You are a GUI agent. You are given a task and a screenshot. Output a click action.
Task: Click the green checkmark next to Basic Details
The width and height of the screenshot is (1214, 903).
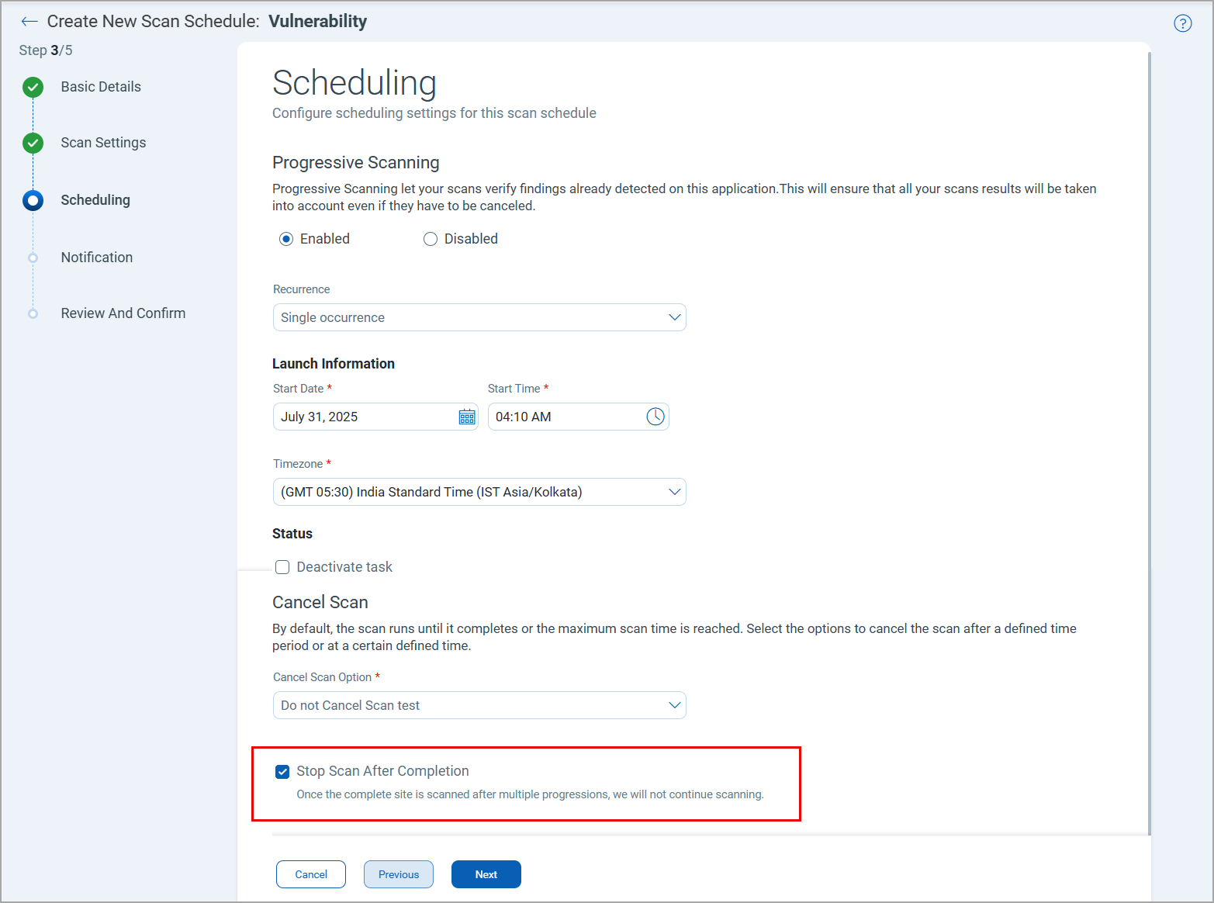[x=33, y=87]
